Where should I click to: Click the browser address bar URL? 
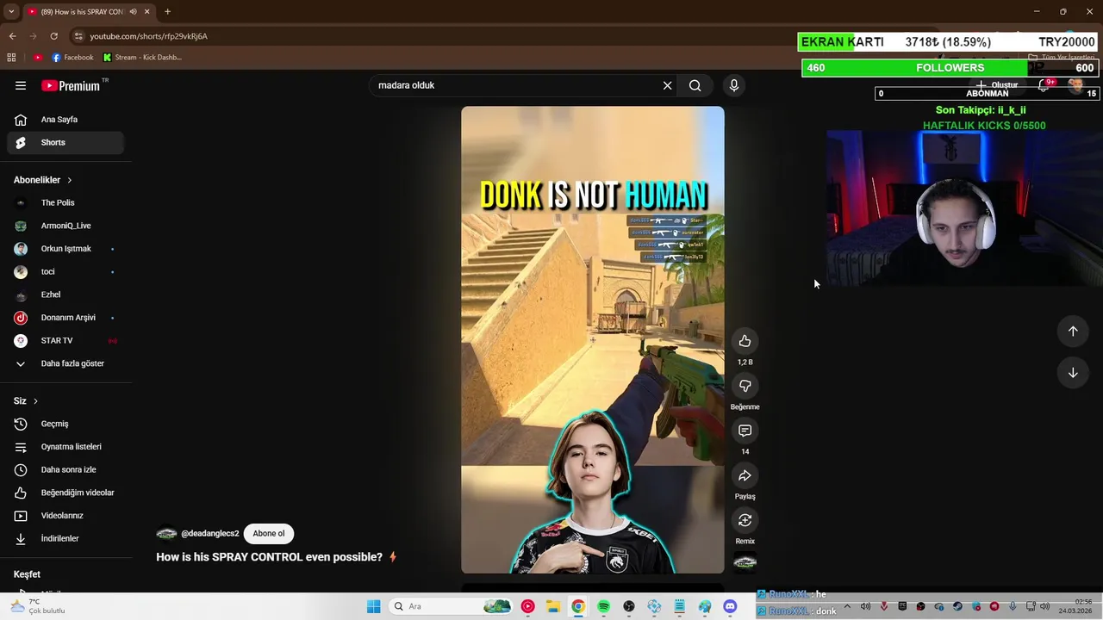tap(148, 36)
